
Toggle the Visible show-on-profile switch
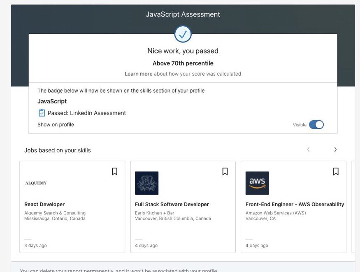tap(316, 125)
